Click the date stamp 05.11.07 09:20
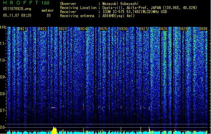This screenshot has height=134, width=211. pos(17,15)
